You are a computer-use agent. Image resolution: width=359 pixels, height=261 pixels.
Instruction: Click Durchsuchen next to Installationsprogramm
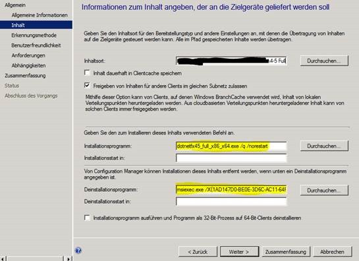point(324,146)
